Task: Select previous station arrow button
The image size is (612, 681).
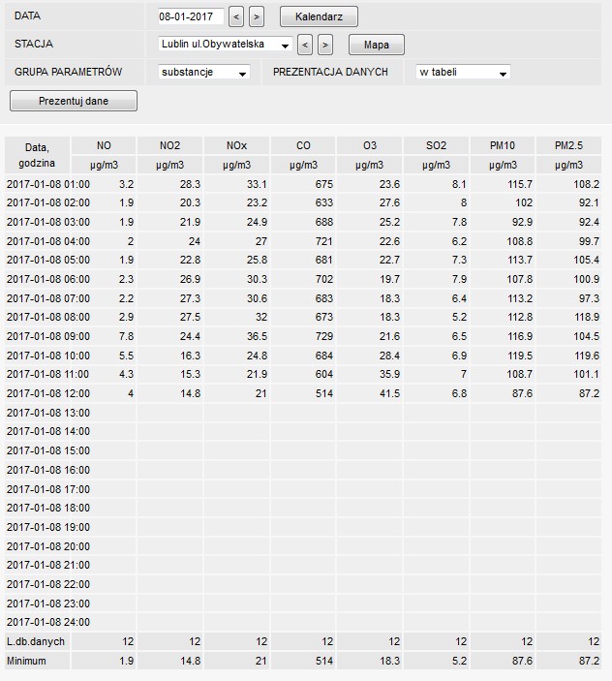Action: click(305, 45)
